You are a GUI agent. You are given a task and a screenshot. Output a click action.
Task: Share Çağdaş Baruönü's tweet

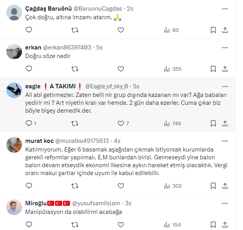tap(225, 30)
